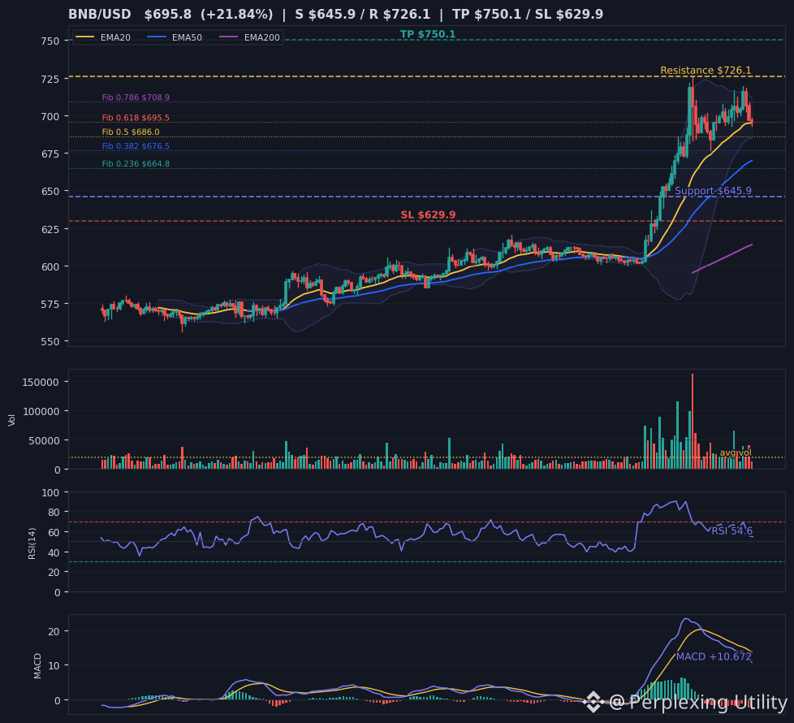The height and width of the screenshot is (723, 794).
Task: Click the 50000 volume axis tick
Action: [x=44, y=441]
